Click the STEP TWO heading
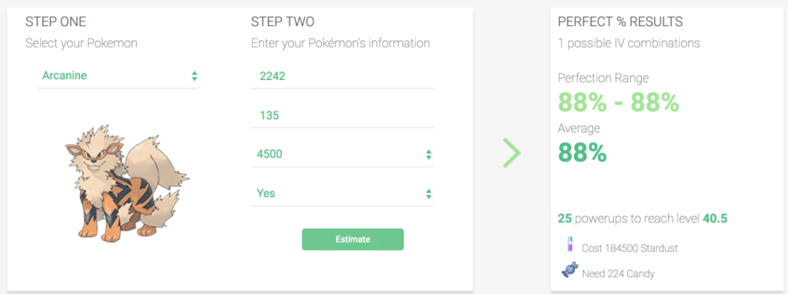Image resolution: width=788 pixels, height=294 pixels. 283,22
